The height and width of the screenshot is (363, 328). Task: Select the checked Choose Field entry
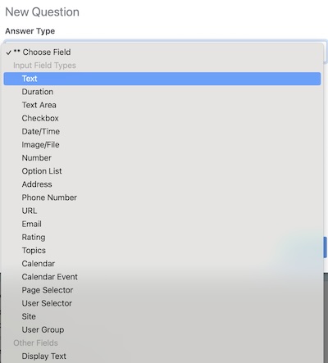point(162,52)
